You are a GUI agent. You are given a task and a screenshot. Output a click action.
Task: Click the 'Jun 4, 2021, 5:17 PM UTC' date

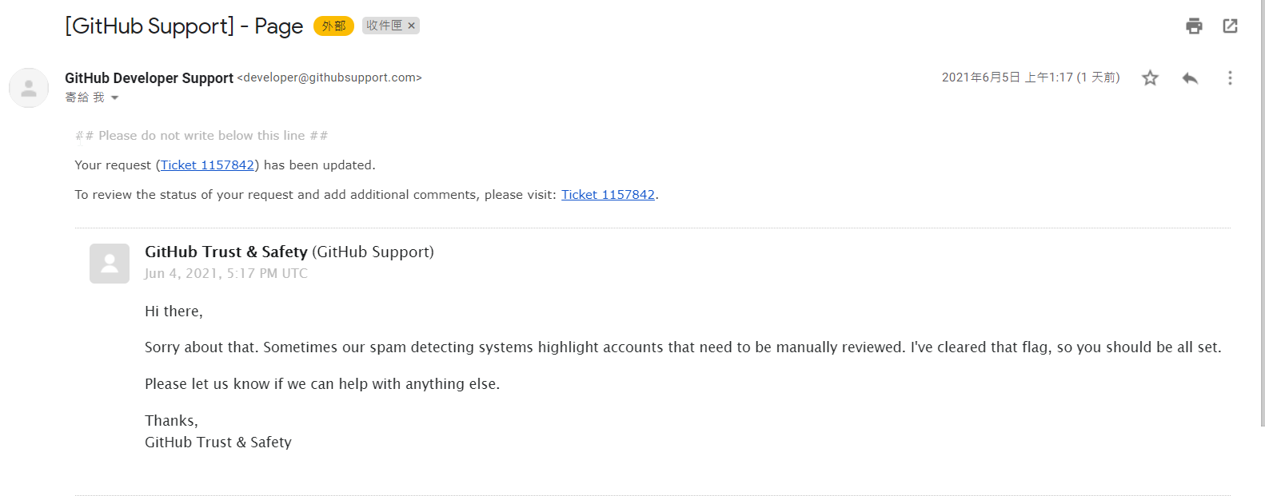point(226,273)
